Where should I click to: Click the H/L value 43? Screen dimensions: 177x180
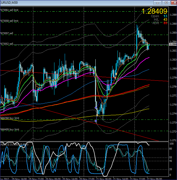165,19
